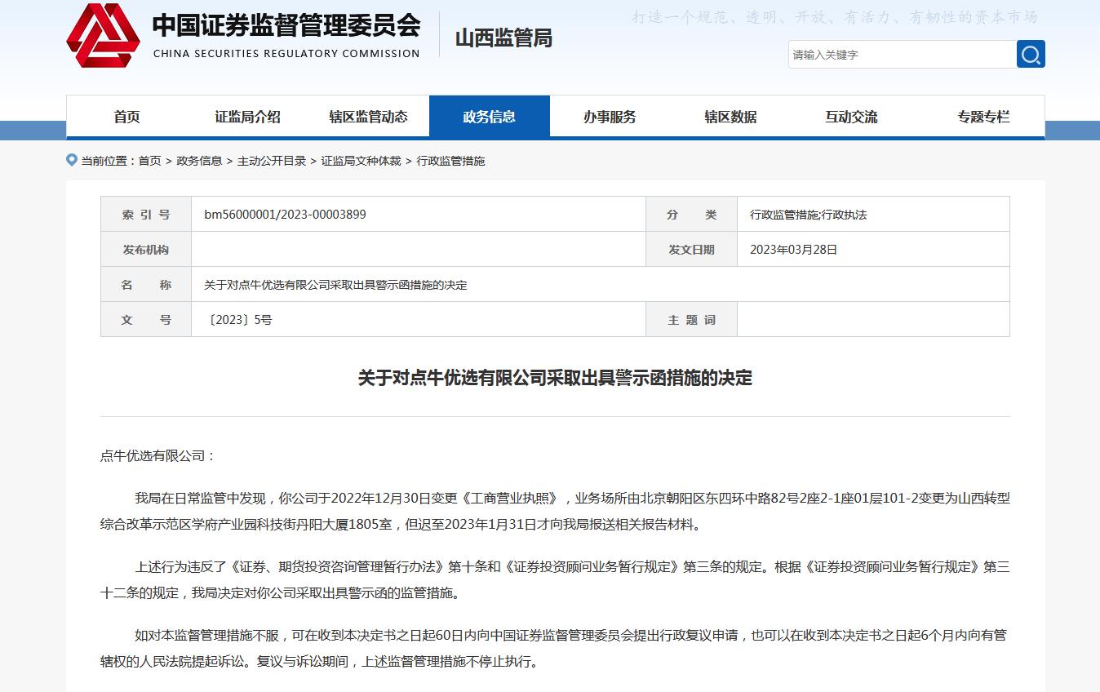
Task: Go to 首页 in the breadcrumb
Action: [149, 161]
